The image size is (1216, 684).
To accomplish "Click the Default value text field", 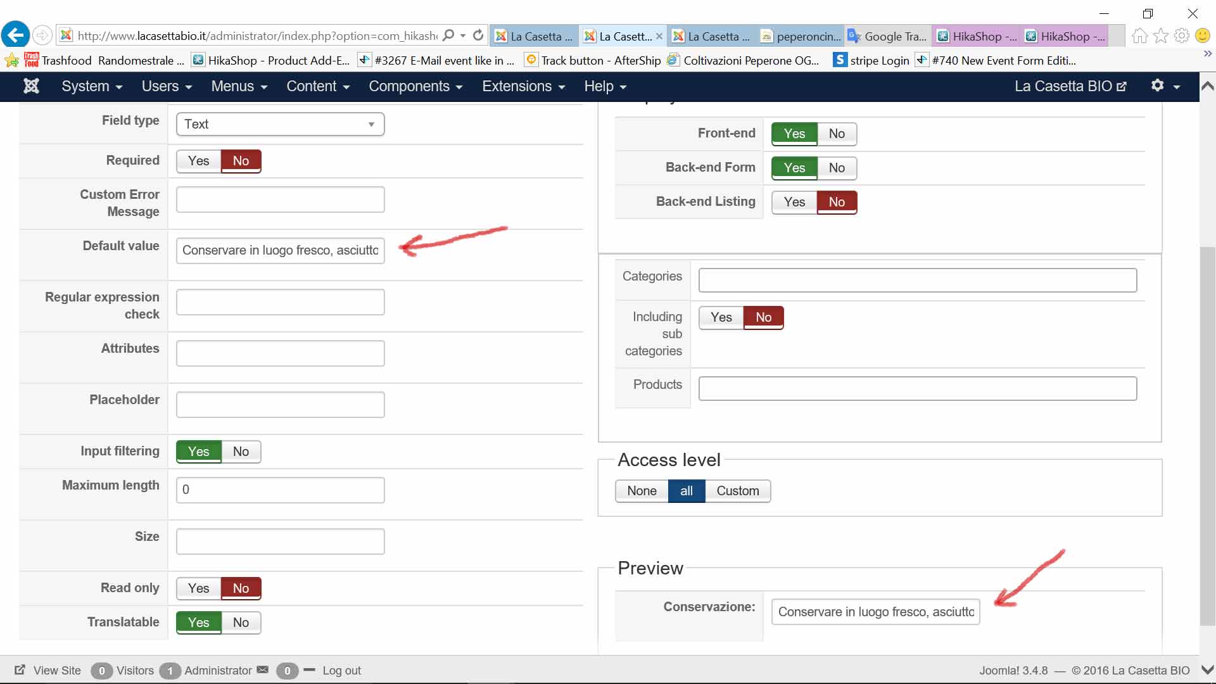I will 280,250.
